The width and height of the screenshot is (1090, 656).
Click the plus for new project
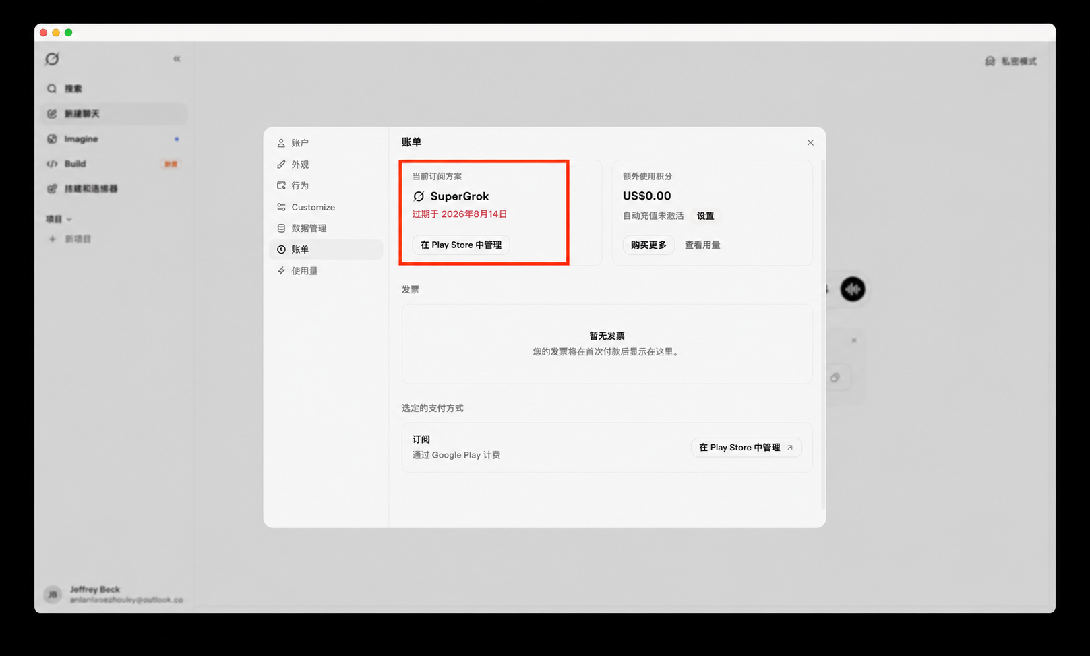point(52,239)
